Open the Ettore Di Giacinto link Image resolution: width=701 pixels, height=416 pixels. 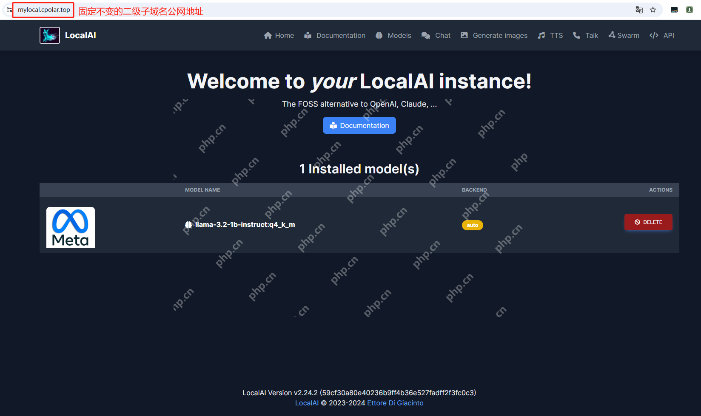coord(395,403)
